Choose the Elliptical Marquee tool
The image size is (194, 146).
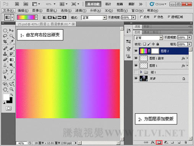pos(5,31)
